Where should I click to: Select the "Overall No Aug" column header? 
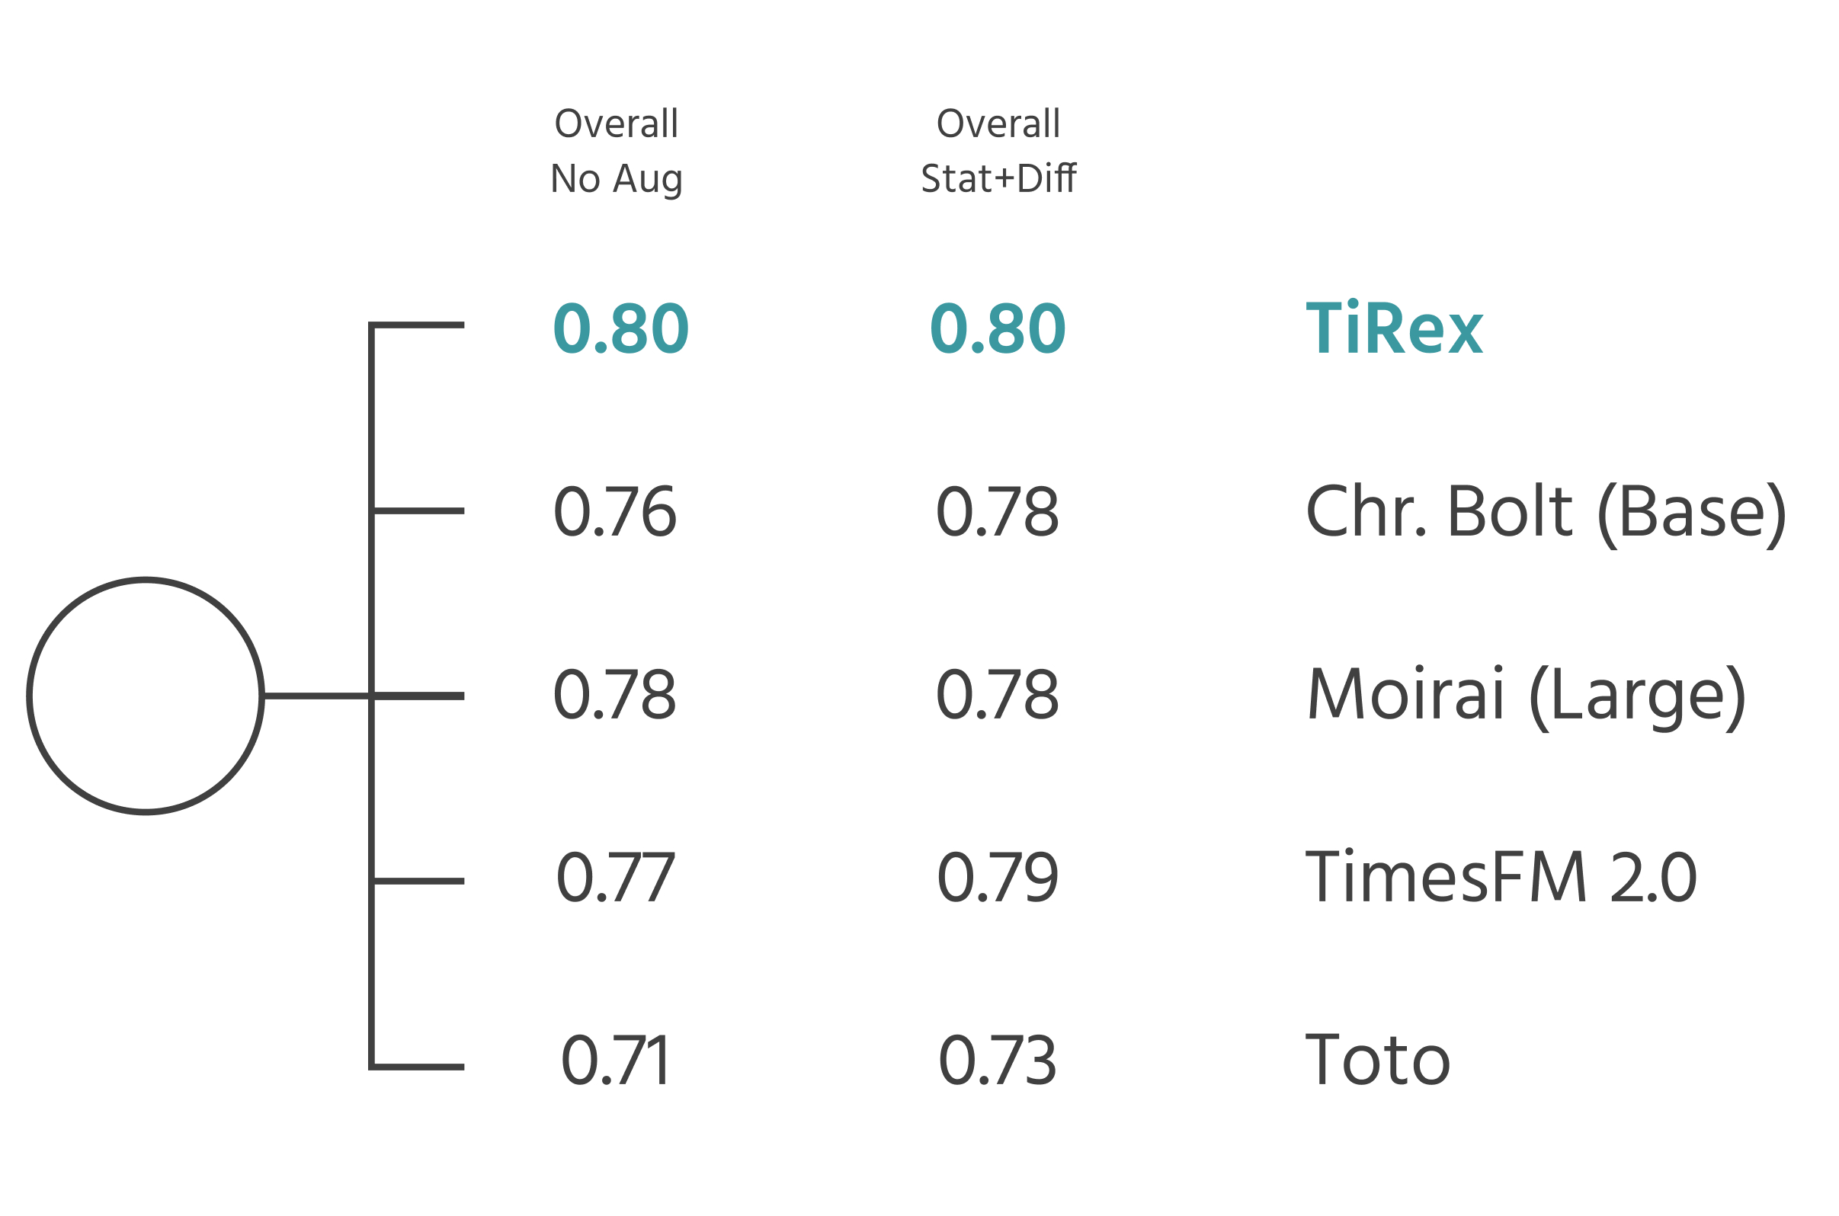pos(616,150)
